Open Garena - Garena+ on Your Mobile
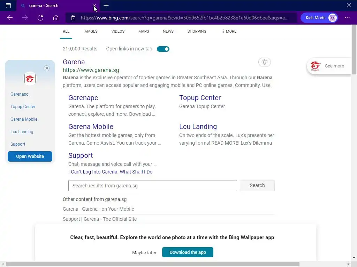 [98, 209]
